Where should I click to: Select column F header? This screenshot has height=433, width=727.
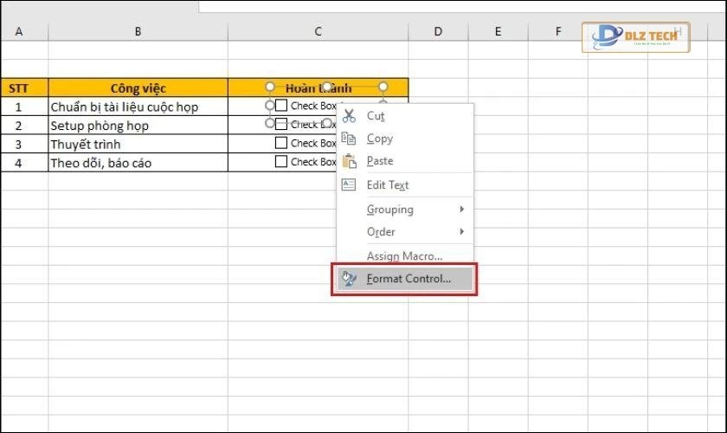tap(557, 32)
